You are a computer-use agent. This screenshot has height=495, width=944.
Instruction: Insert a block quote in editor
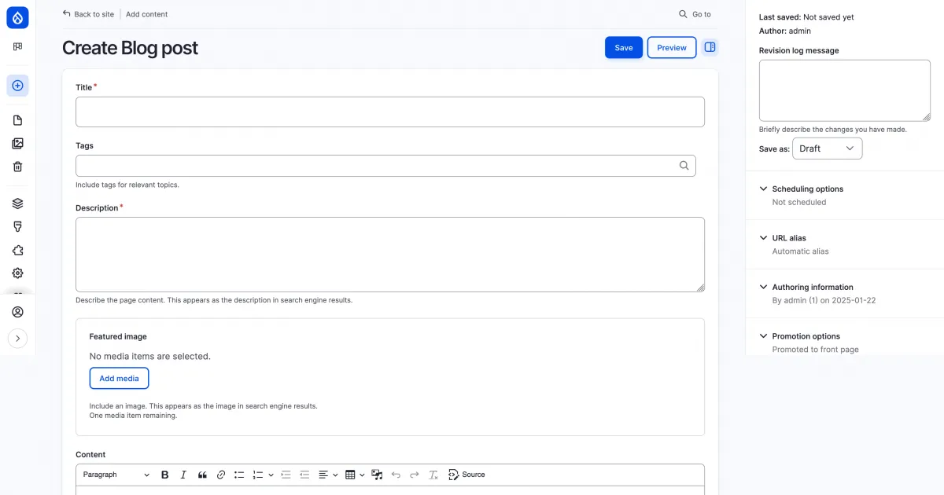[202, 475]
